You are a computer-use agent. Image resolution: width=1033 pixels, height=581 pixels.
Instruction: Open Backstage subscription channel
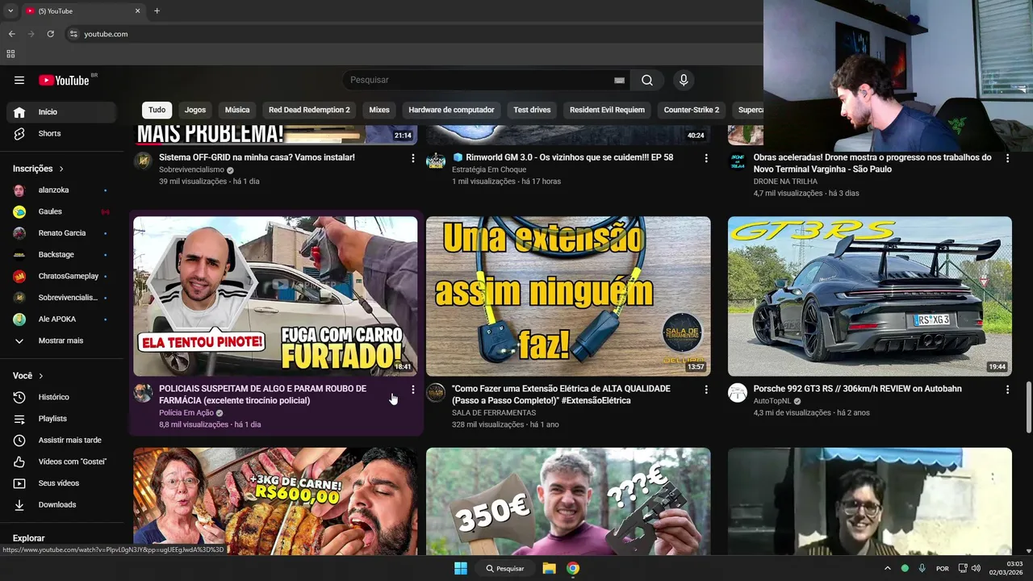(x=61, y=254)
